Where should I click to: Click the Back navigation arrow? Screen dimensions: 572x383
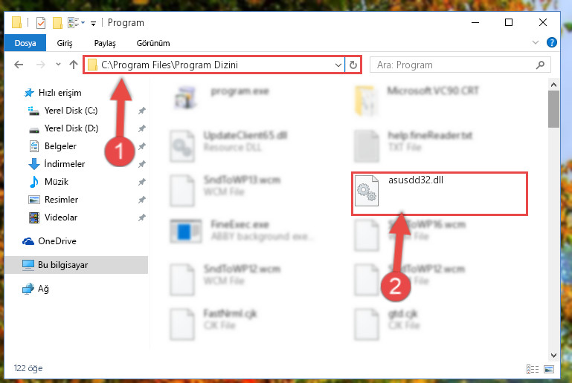[19, 65]
